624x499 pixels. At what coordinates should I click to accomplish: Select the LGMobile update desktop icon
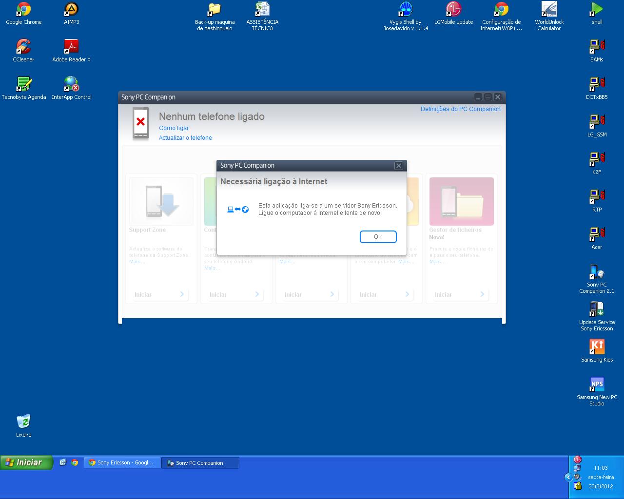[453, 13]
